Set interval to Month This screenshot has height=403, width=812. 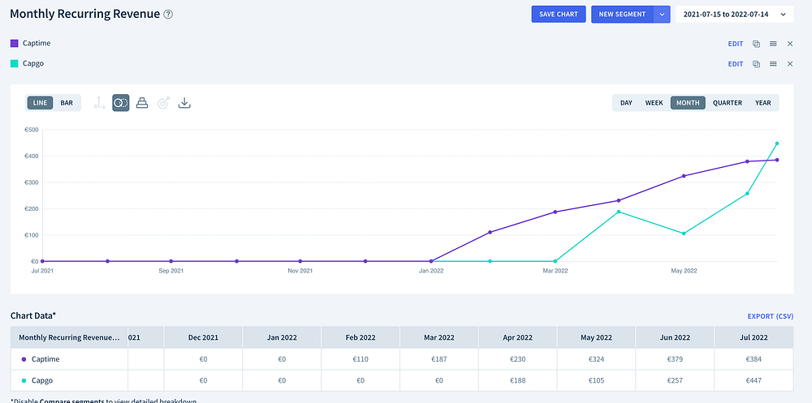click(x=688, y=103)
